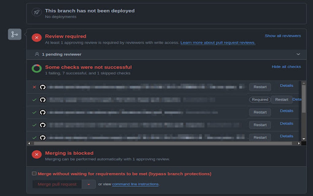This screenshot has height=196, width=313.
Task: Restart the failing check
Action: (x=260, y=87)
